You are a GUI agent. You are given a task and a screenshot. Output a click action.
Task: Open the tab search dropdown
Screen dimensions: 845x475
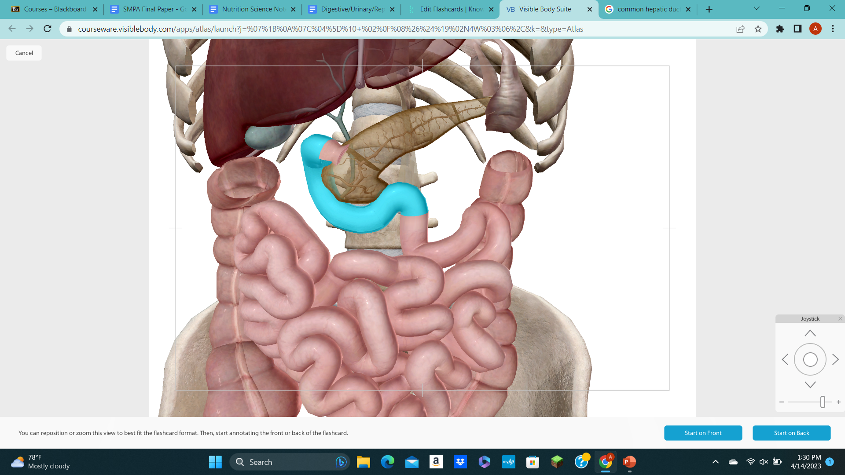[x=757, y=8]
